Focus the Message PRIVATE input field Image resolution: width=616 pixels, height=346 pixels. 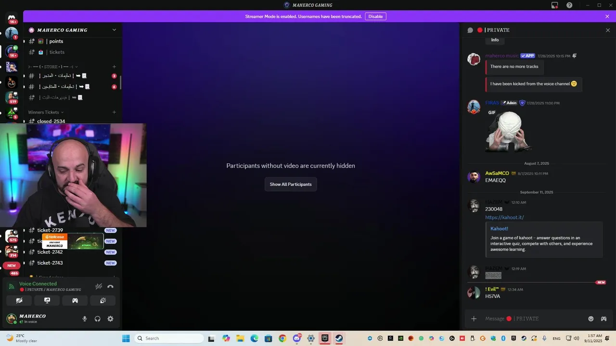(x=533, y=319)
